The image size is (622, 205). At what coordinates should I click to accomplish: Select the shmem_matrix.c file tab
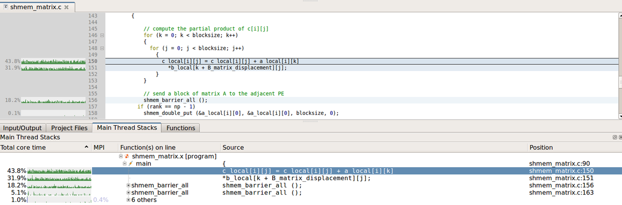tap(37, 7)
